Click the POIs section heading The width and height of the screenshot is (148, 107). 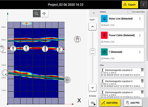point(102,65)
